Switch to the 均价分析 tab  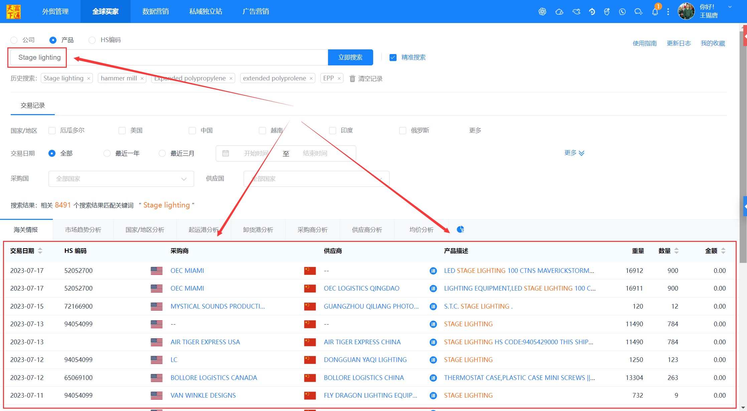click(x=422, y=230)
